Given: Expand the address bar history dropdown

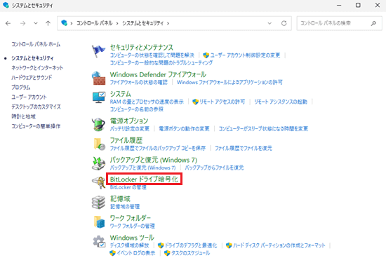Looking at the screenshot, I should pyautogui.click(x=269, y=23).
